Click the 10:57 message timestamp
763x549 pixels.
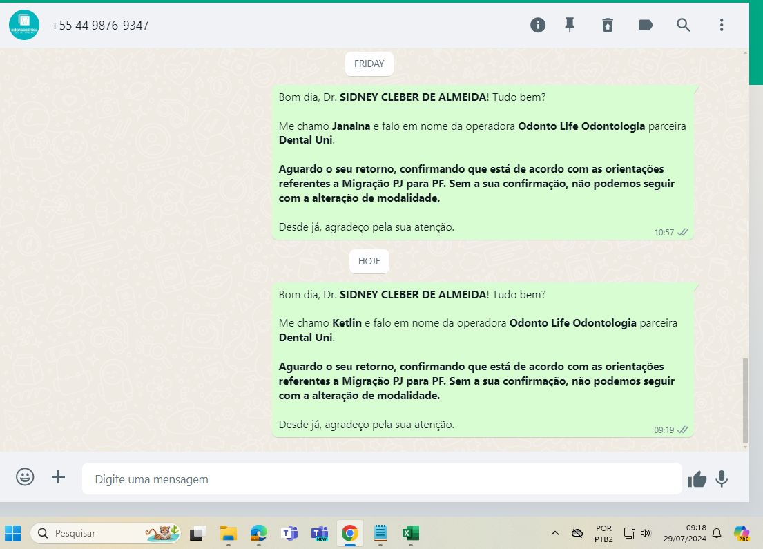point(664,233)
